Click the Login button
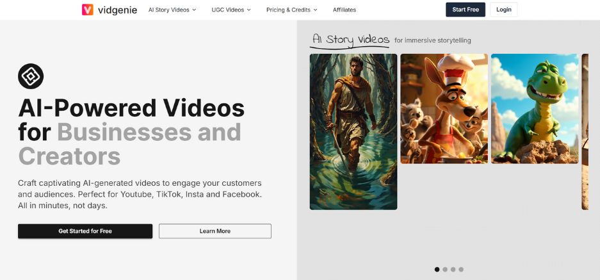 click(x=503, y=10)
